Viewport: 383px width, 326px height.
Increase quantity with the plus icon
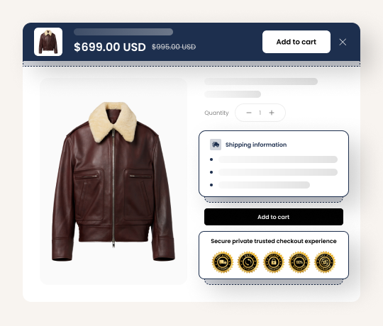[272, 113]
